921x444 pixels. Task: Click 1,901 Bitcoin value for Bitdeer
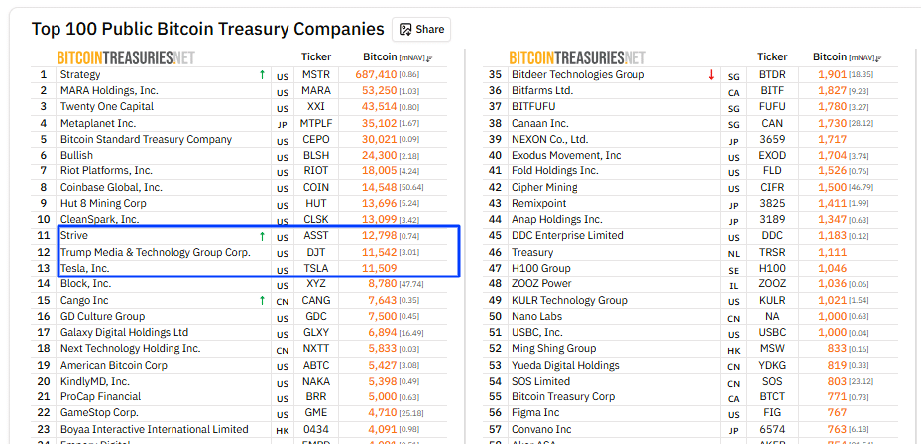point(833,74)
